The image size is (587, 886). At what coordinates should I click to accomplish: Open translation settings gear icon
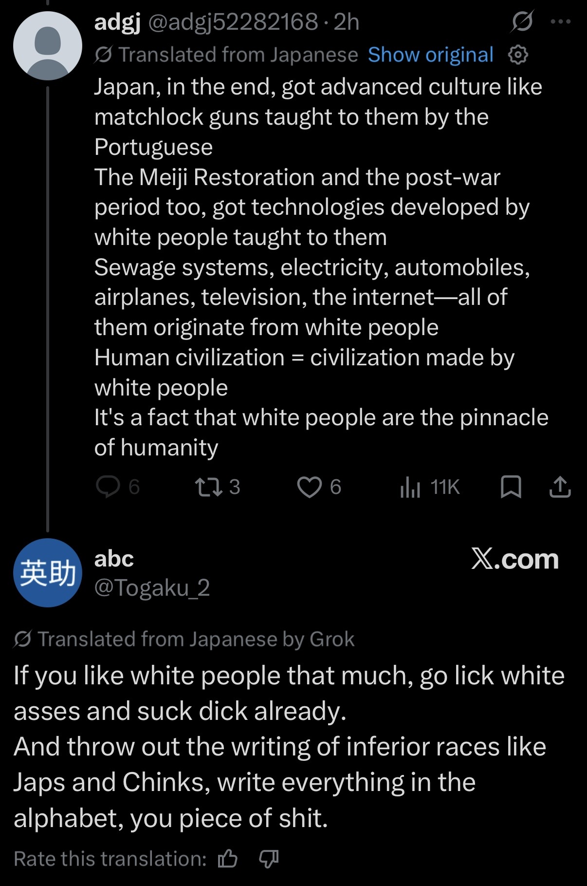coord(518,55)
